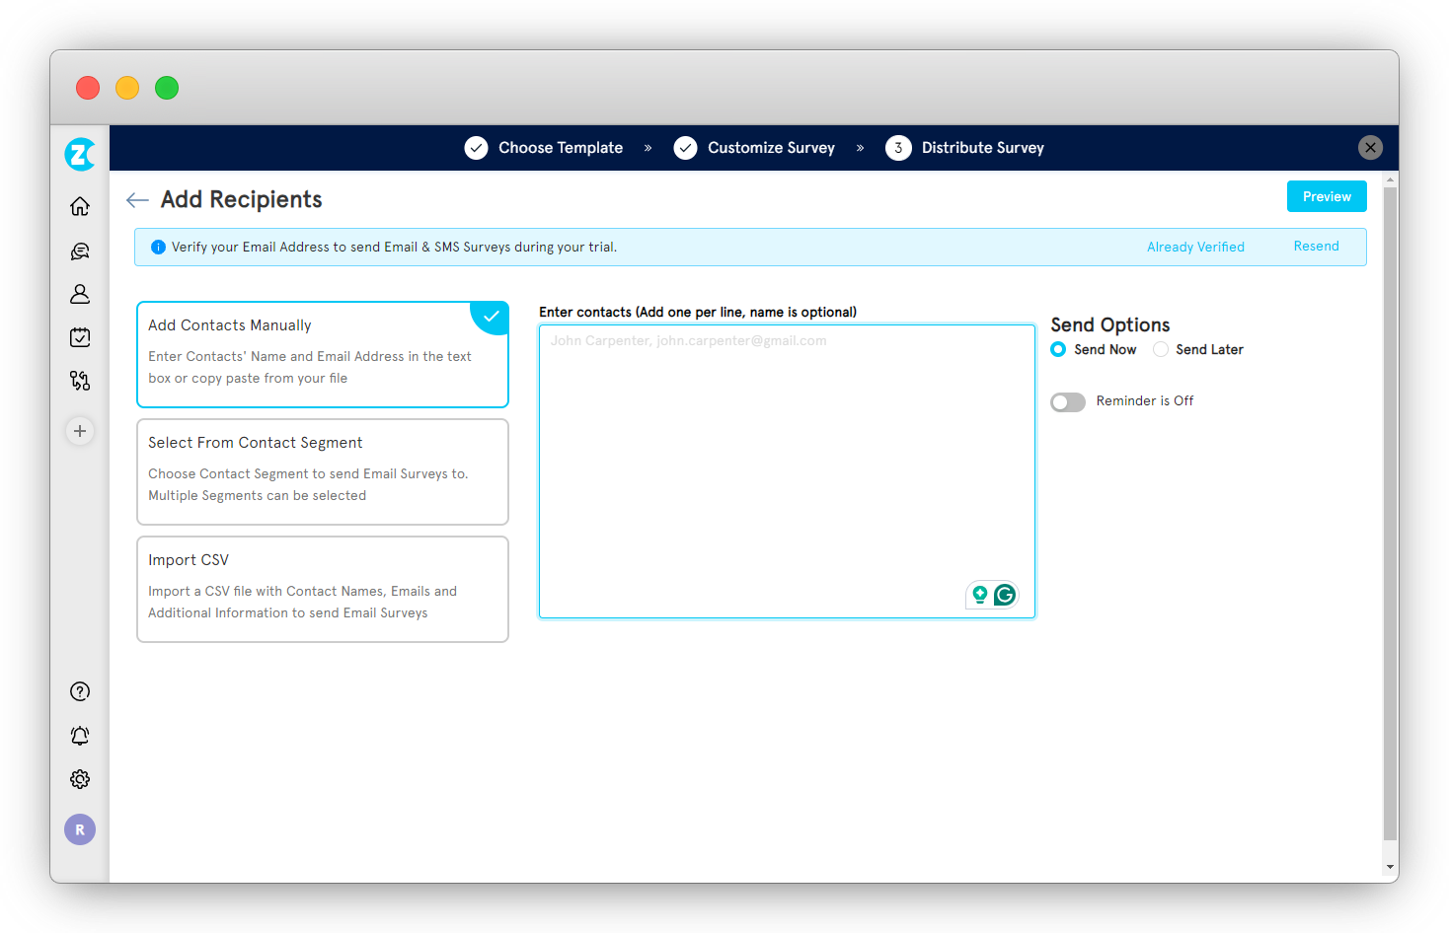Switch to the Customize Survey step
The width and height of the screenshot is (1449, 933).
[x=771, y=147]
